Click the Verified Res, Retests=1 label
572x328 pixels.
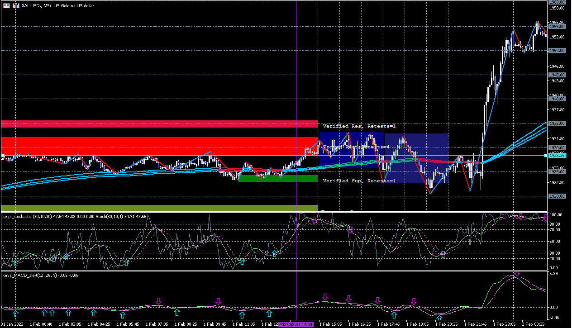pos(359,126)
